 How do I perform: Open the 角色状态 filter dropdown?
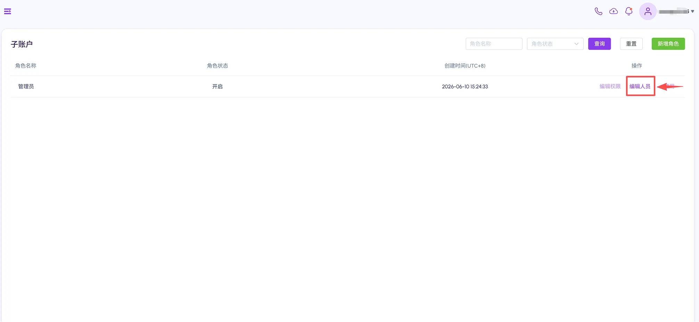[555, 44]
